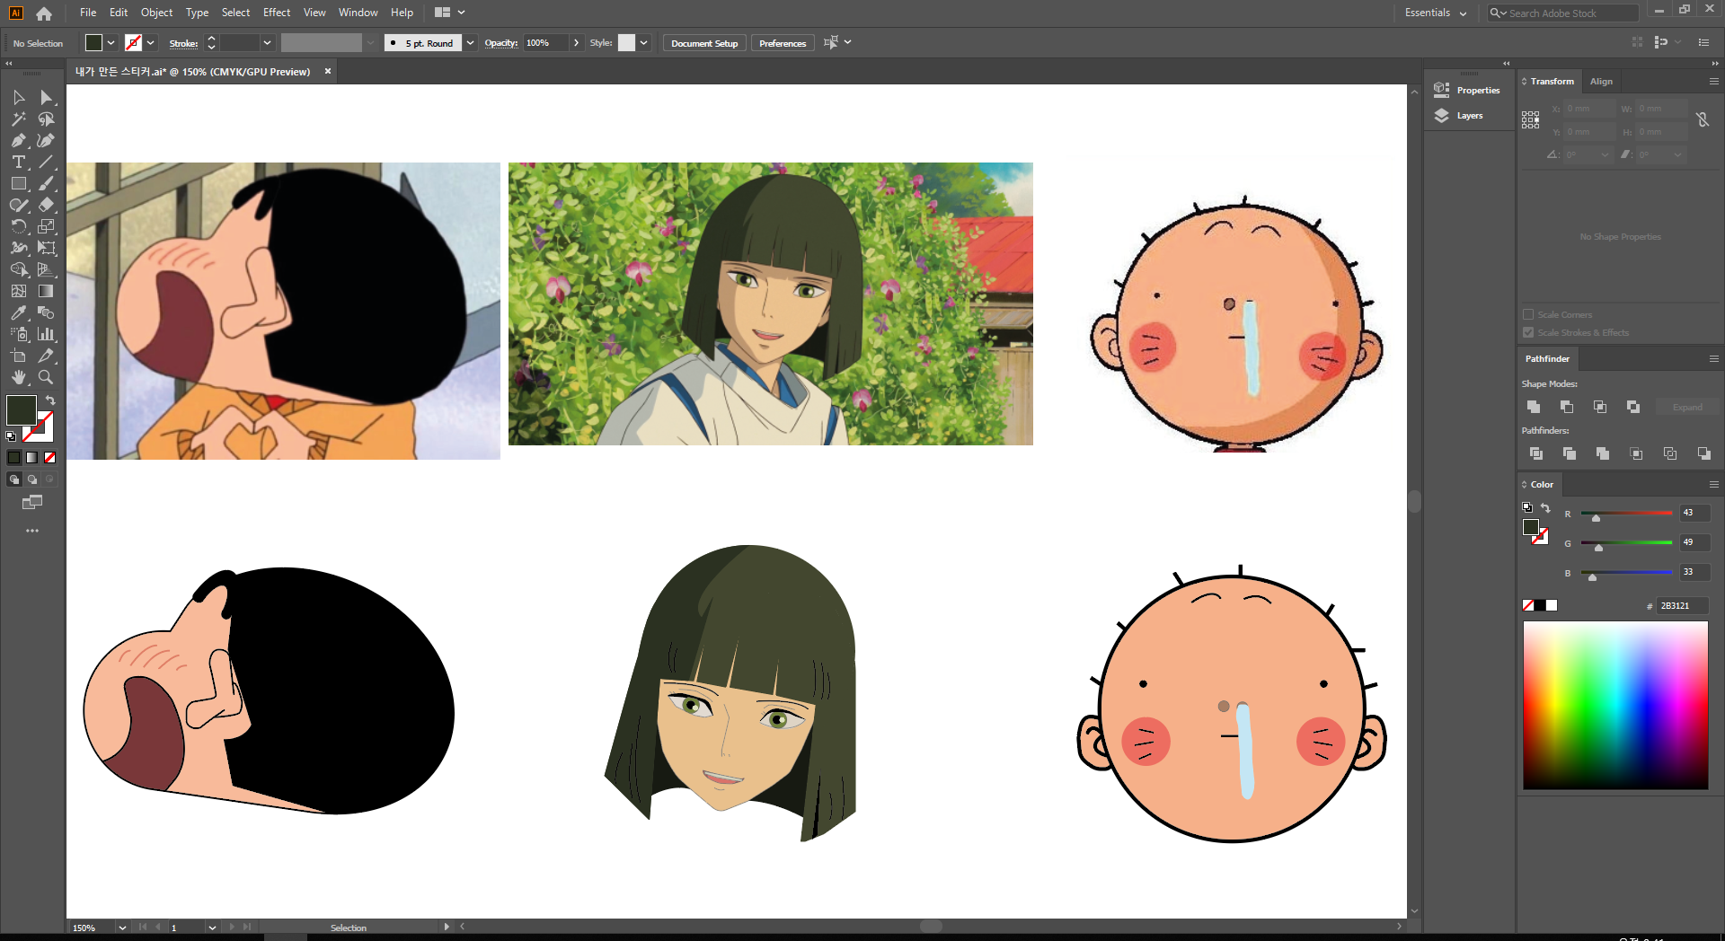The width and height of the screenshot is (1725, 941).
Task: Click Unite shape mode in Pathfinder
Action: pos(1534,407)
